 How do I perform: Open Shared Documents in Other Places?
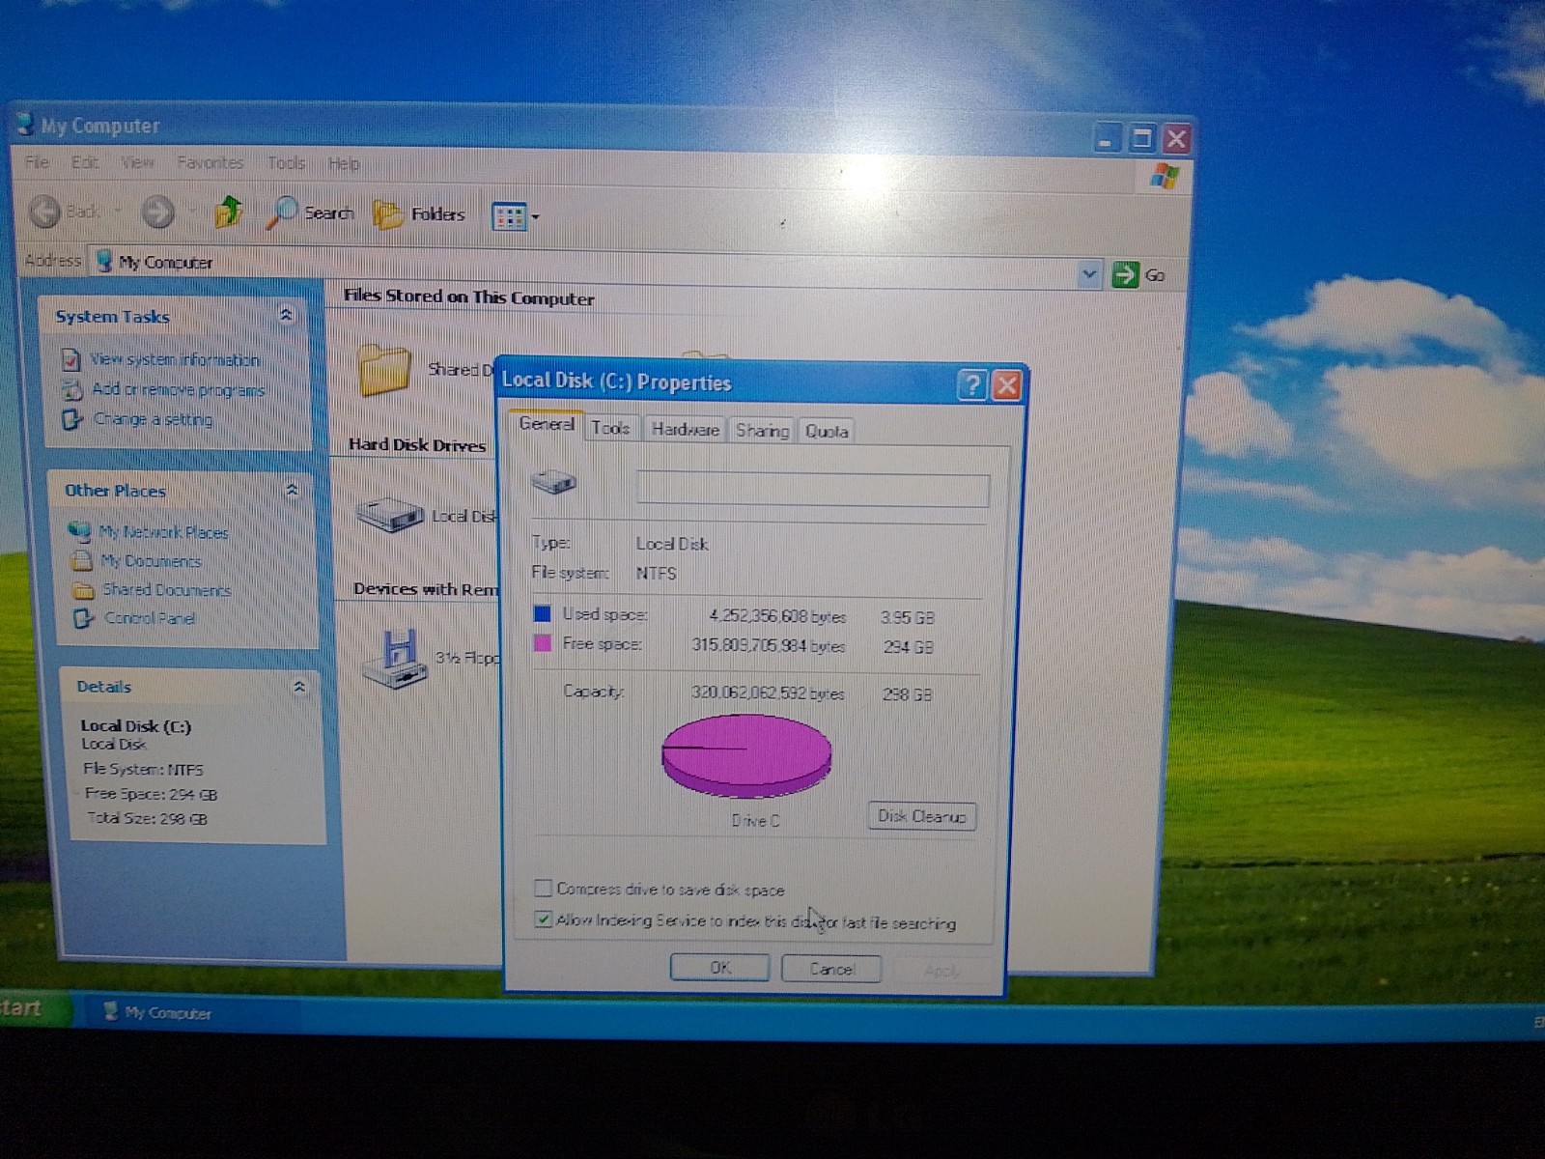166,590
